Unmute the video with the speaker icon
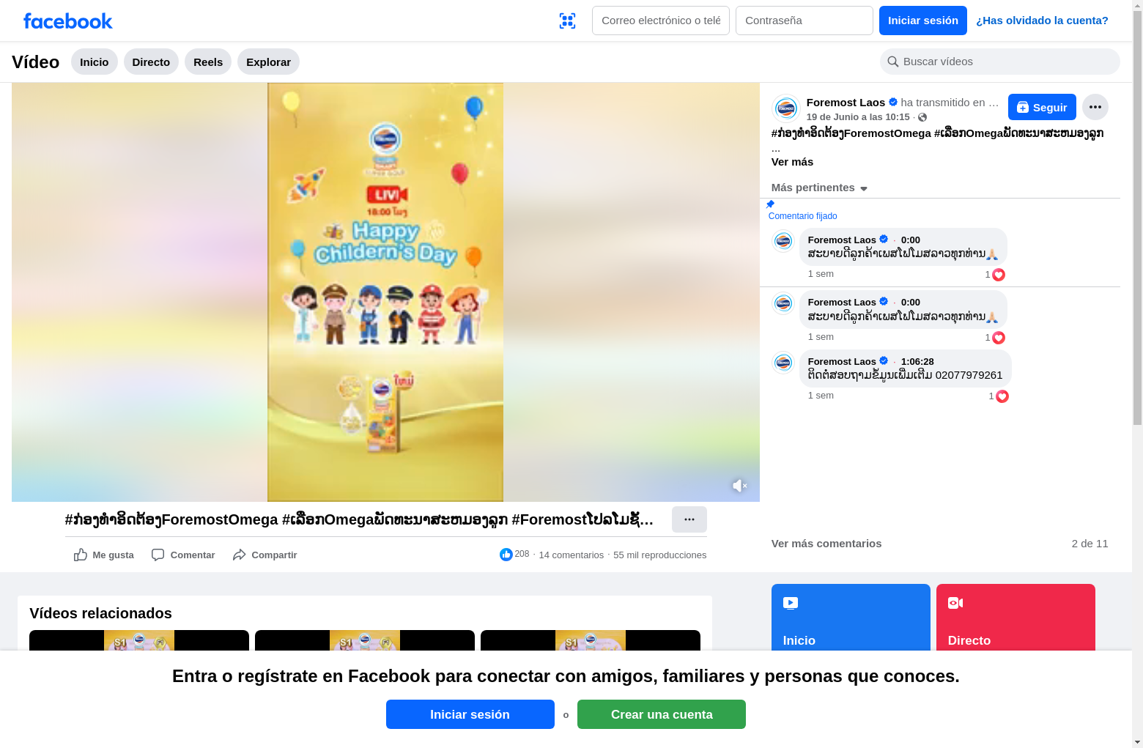The height and width of the screenshot is (748, 1143). click(x=739, y=486)
